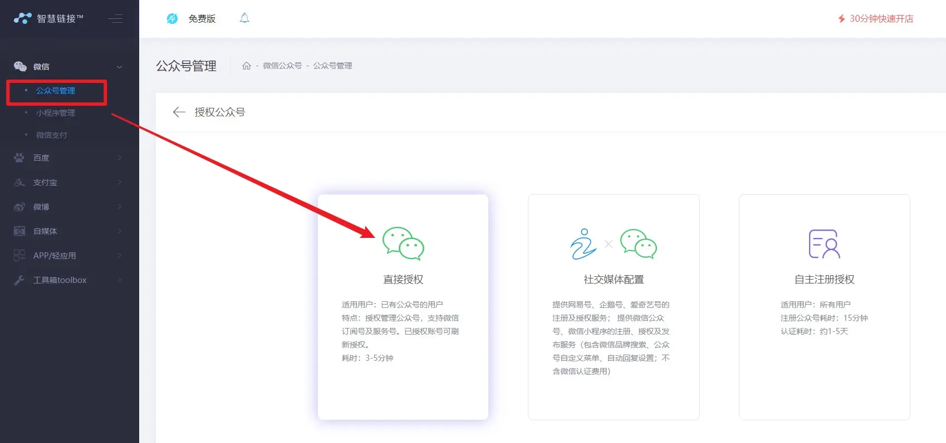Click the Alipay icon in sidebar
The image size is (946, 443).
pos(19,182)
